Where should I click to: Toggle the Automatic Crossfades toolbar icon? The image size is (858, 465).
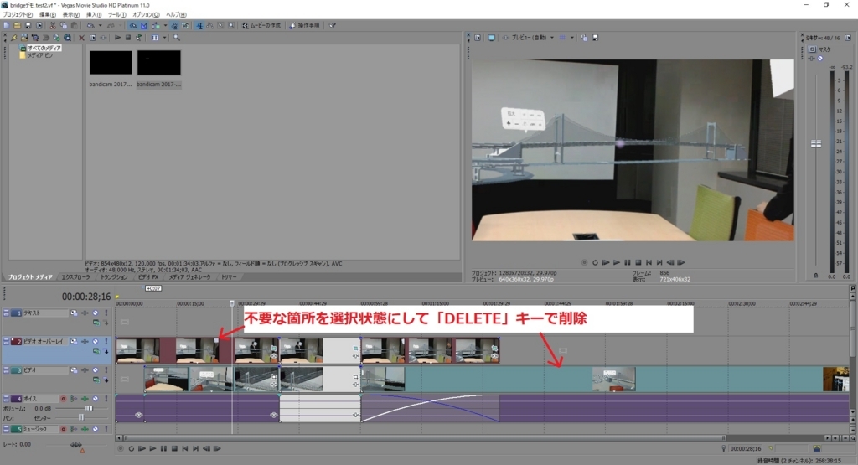tap(144, 25)
